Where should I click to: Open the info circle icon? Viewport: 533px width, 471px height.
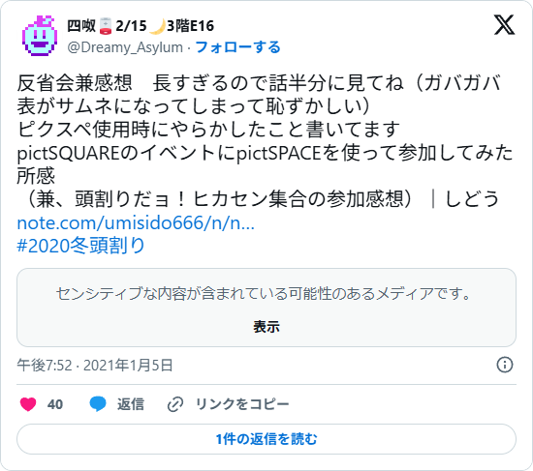(505, 365)
